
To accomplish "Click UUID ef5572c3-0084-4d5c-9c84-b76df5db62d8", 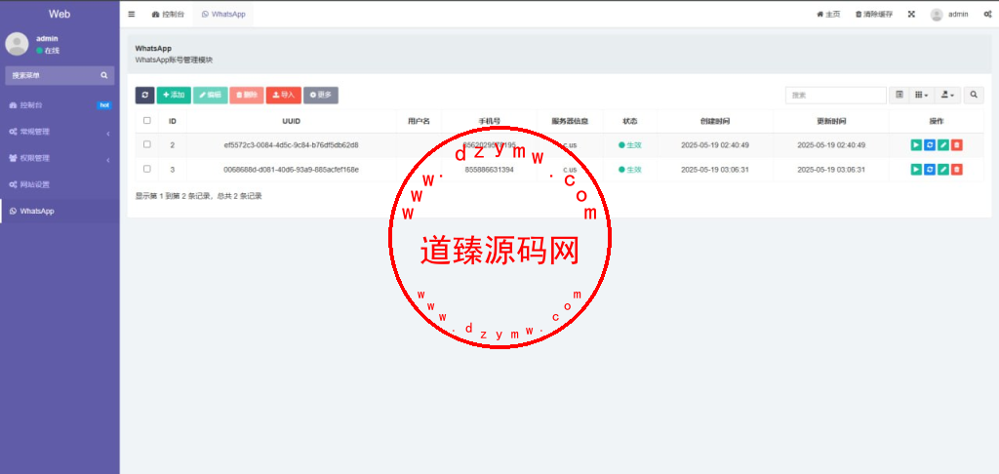I will coord(291,145).
